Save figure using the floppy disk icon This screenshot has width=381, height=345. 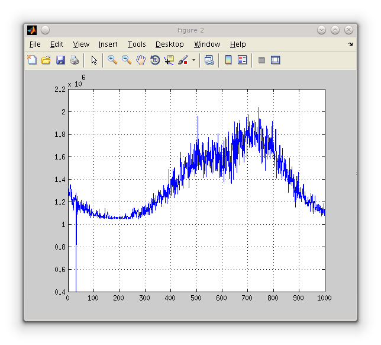click(60, 60)
